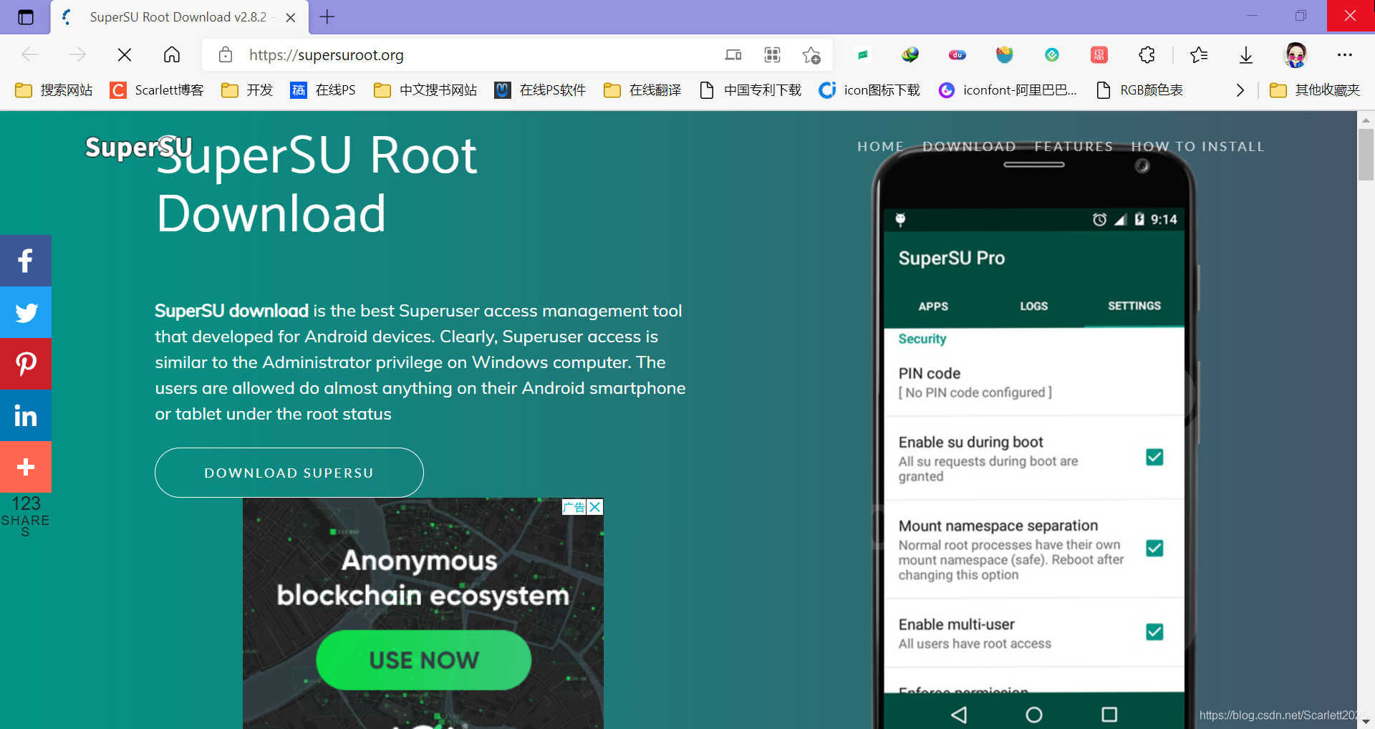Screen dimensions: 1375x729
Task: Click the blue shield extension icon
Action: (x=1005, y=54)
